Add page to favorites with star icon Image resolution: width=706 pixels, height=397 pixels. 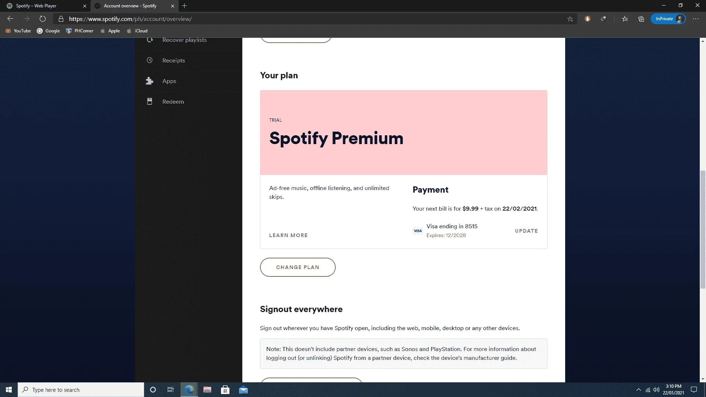570,19
